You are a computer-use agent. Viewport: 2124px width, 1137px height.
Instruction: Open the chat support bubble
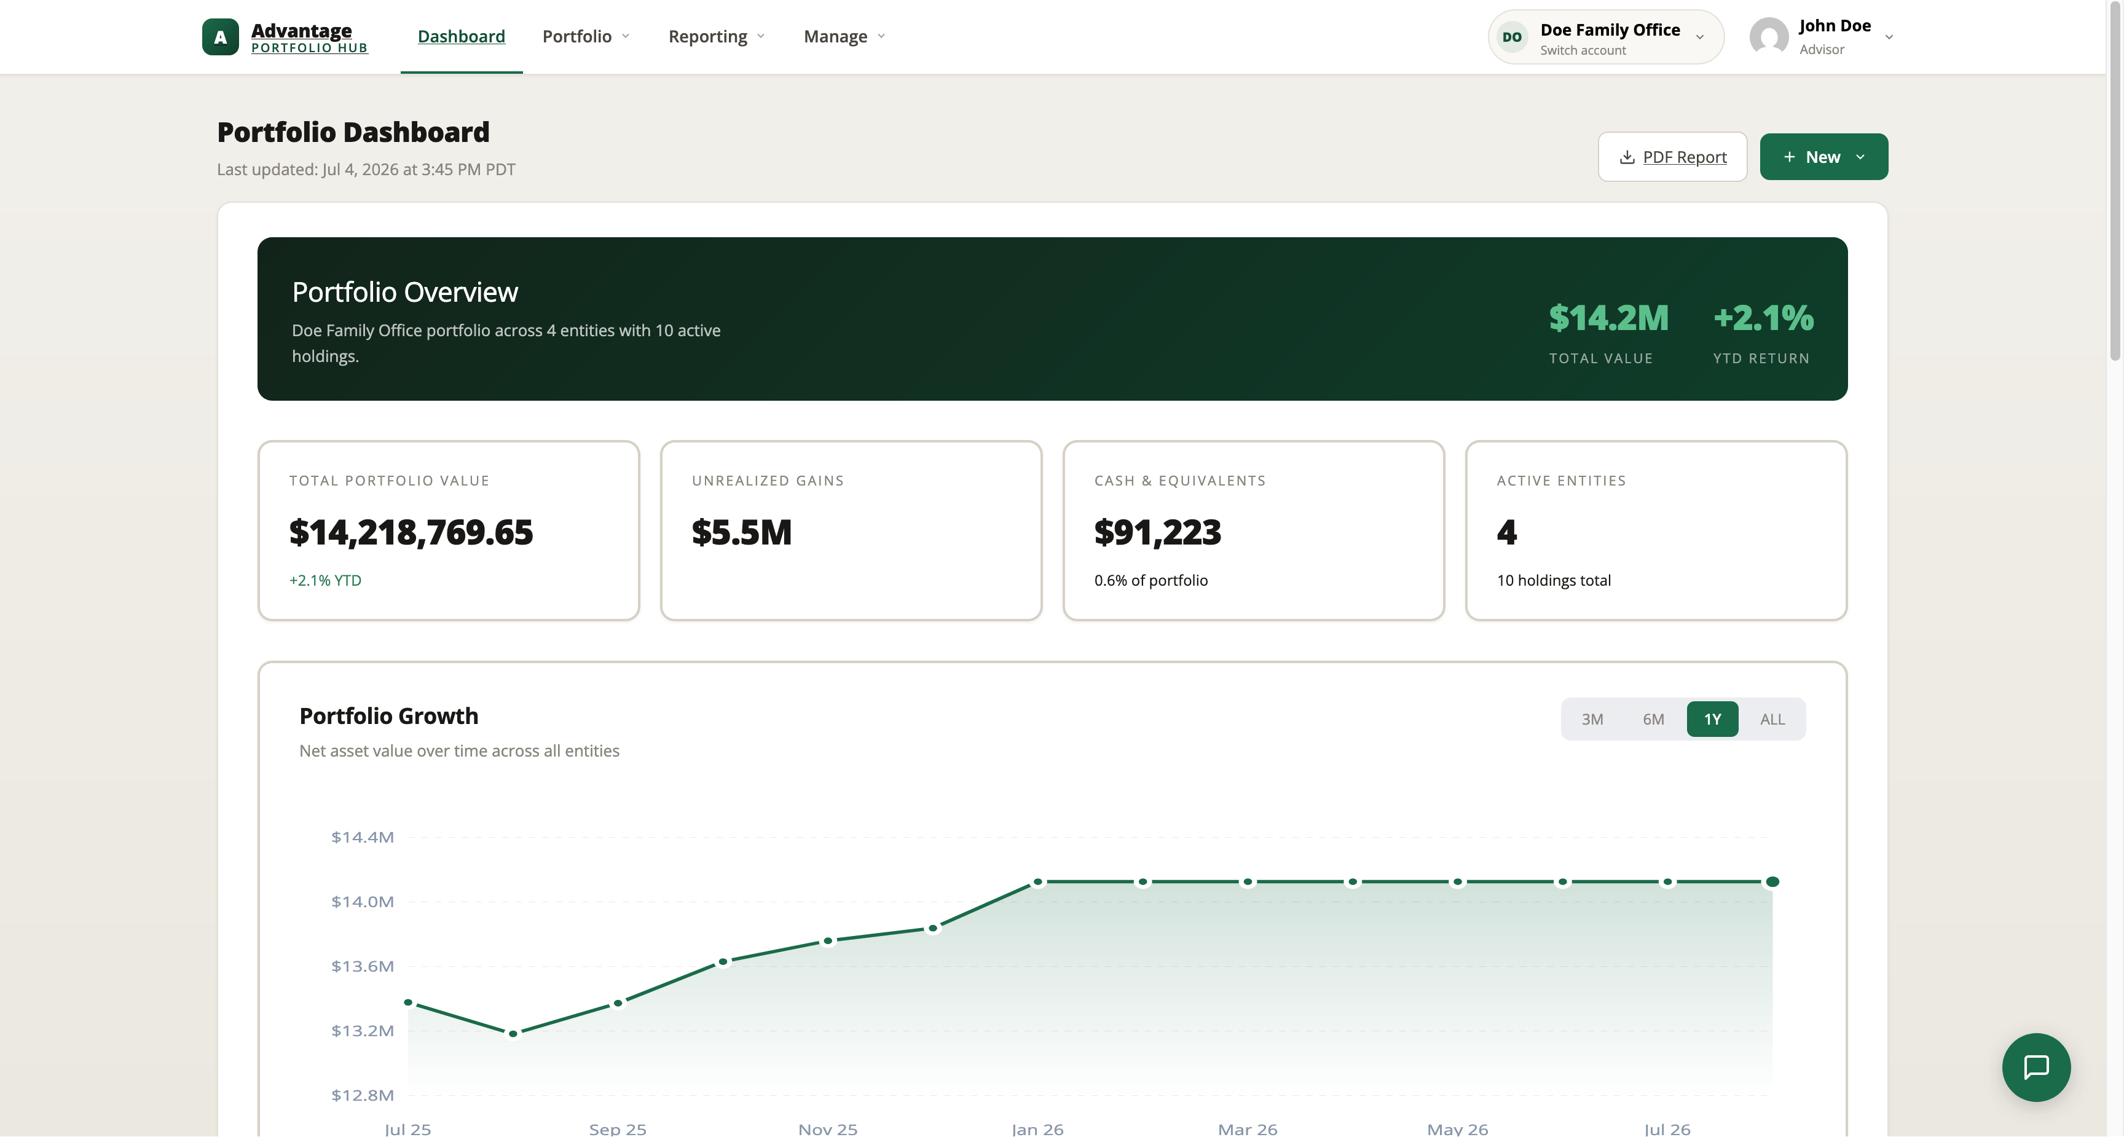pyautogui.click(x=2036, y=1067)
